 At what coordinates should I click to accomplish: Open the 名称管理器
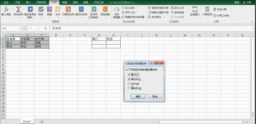tap(116, 13)
